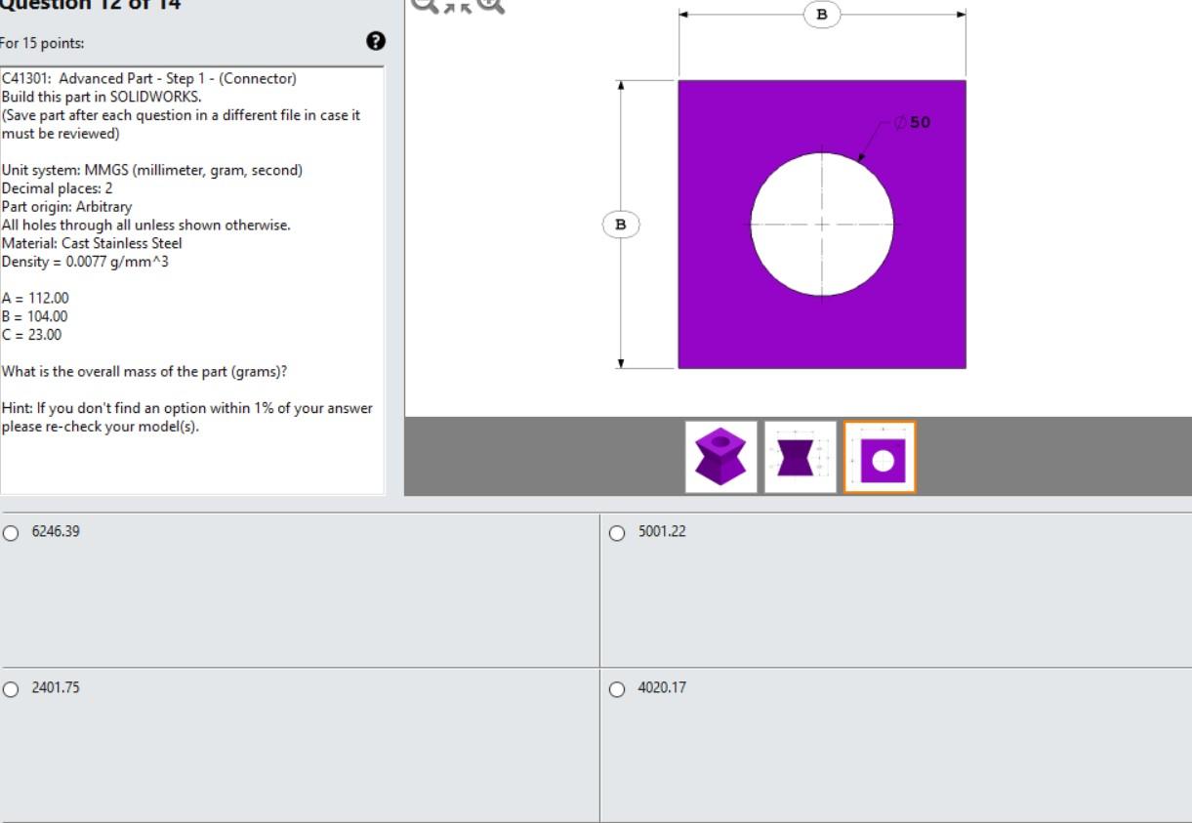
Task: Click the 'Unit system: MMGS' line
Action: tap(152, 170)
